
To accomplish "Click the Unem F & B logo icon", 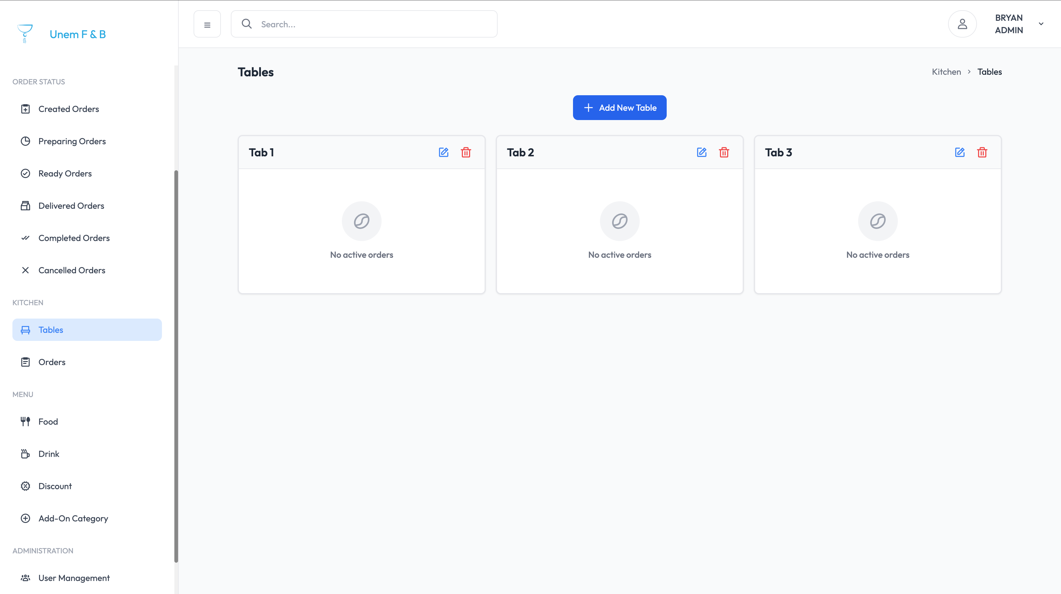I will click(x=25, y=34).
